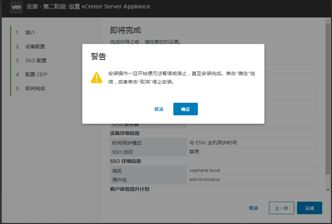
Task: Click the 域名 label
Action: point(117,171)
